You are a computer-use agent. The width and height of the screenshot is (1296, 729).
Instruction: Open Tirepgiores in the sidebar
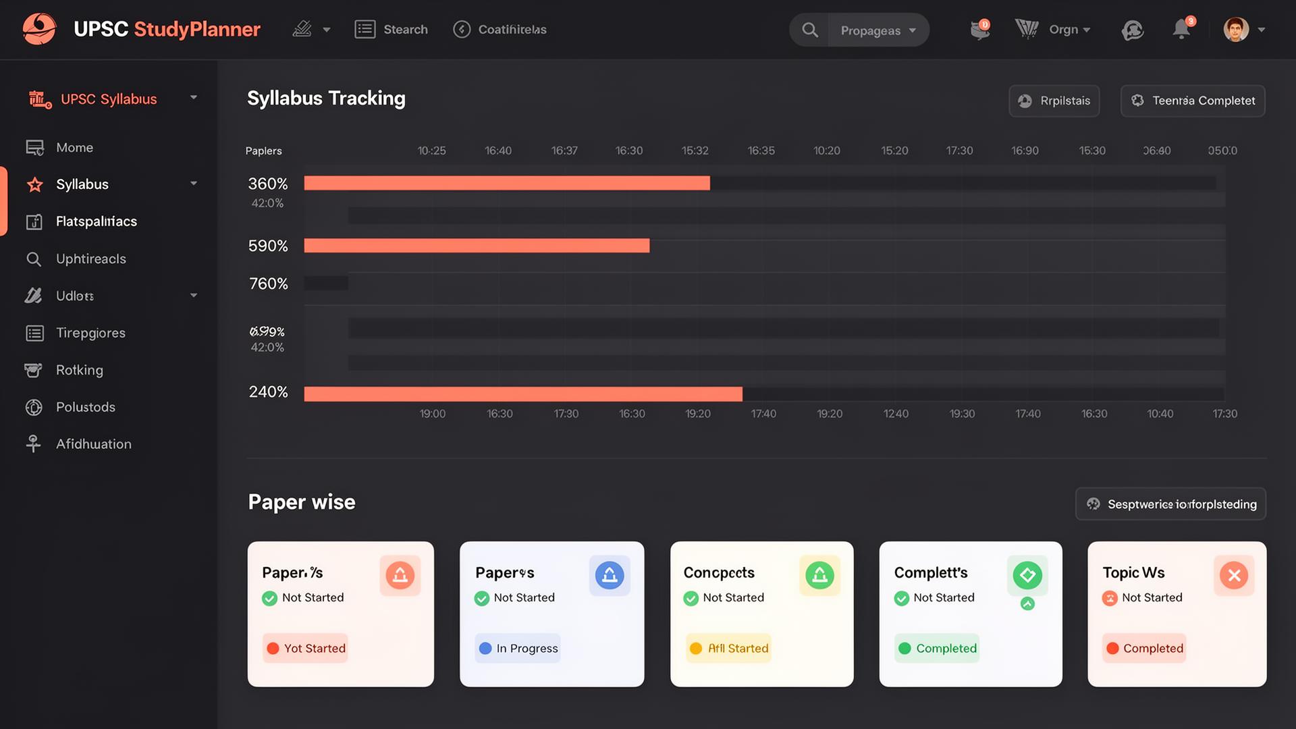[90, 333]
